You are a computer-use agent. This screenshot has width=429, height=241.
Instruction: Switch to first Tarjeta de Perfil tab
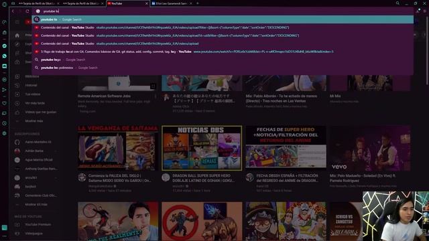tap(39, 3)
